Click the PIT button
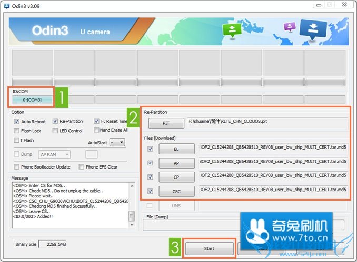 pyautogui.click(x=166, y=123)
